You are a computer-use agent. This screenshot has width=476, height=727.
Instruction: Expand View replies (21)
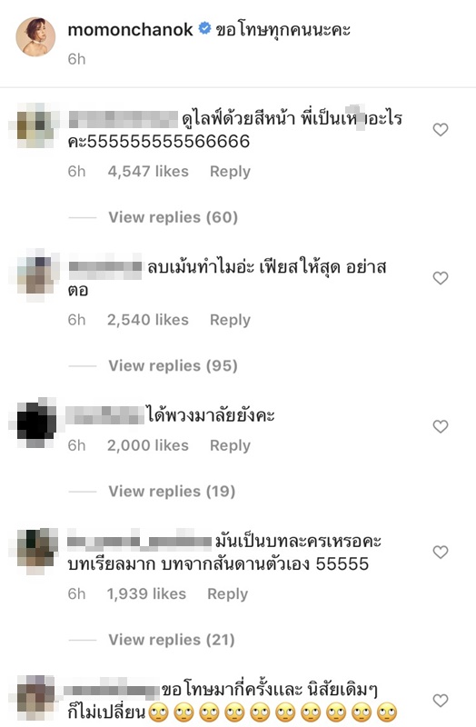(172, 640)
